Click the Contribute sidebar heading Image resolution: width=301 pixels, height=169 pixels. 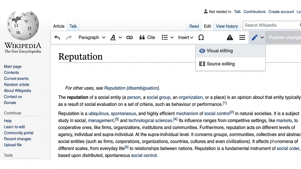point(12,113)
